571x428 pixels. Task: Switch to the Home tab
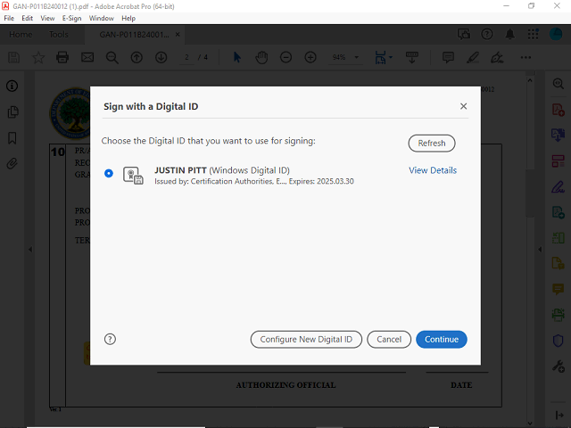pos(21,35)
